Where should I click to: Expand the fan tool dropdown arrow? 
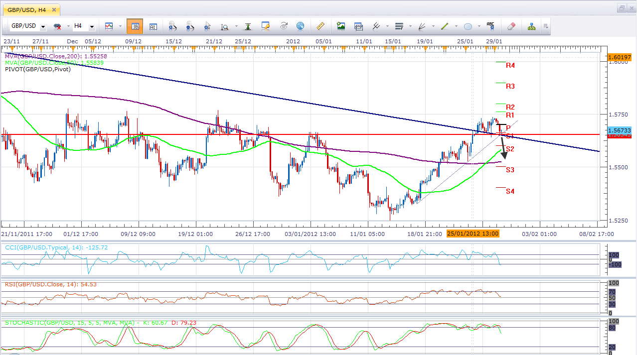433,26
